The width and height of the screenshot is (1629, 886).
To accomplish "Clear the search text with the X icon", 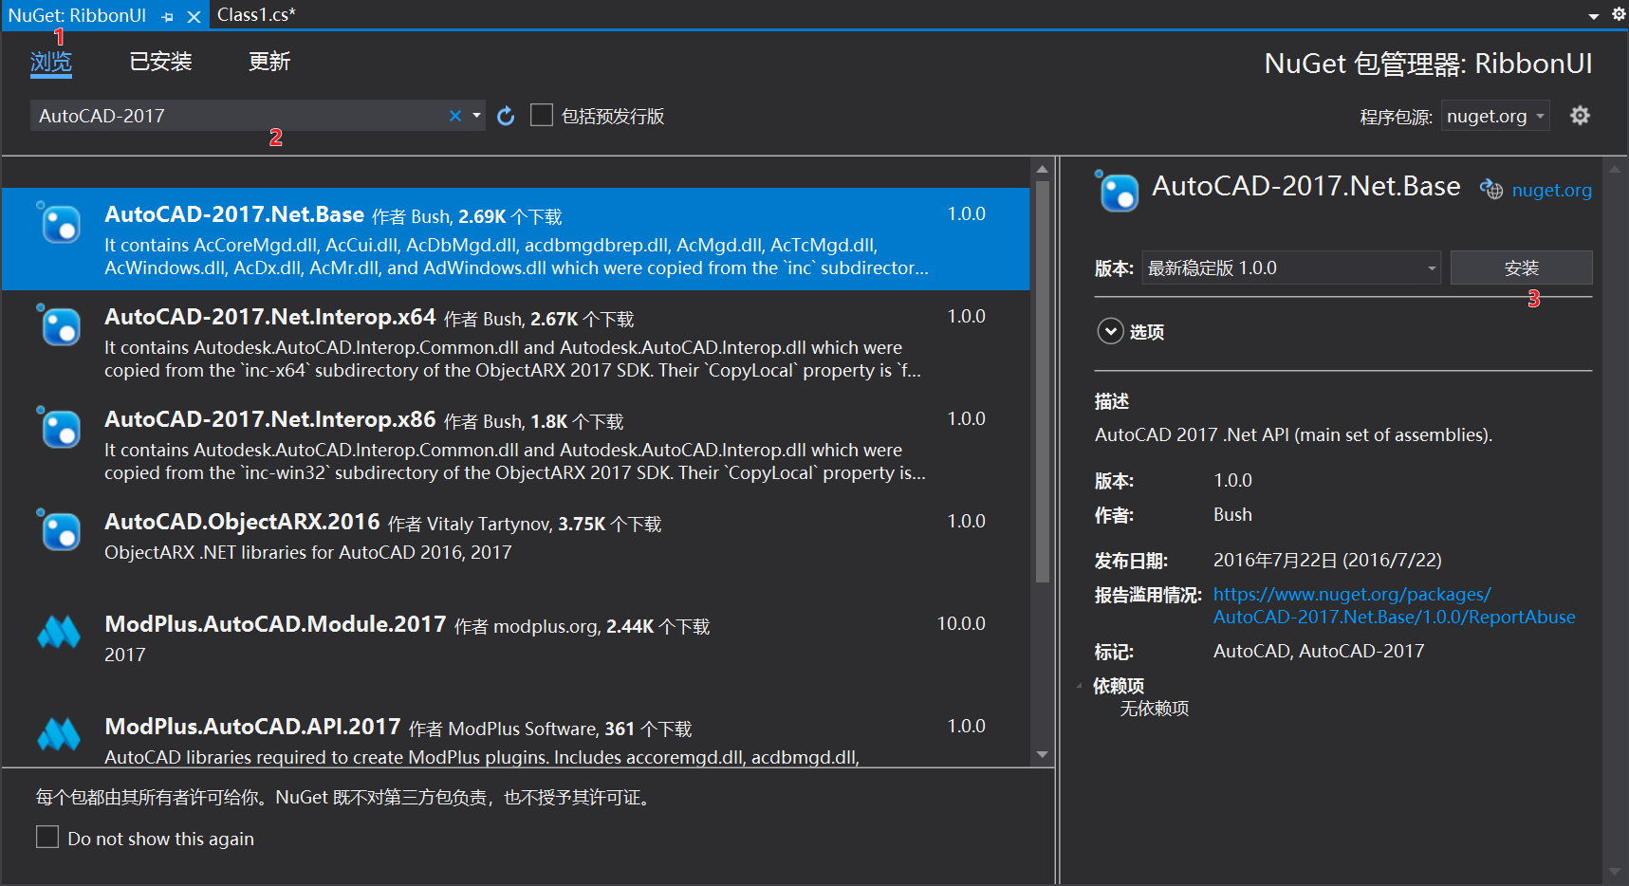I will pos(455,116).
